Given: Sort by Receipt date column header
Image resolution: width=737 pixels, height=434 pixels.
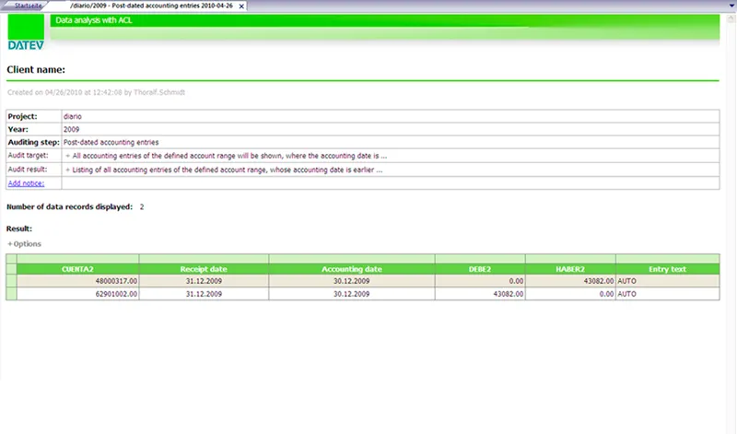Looking at the screenshot, I should tap(204, 269).
